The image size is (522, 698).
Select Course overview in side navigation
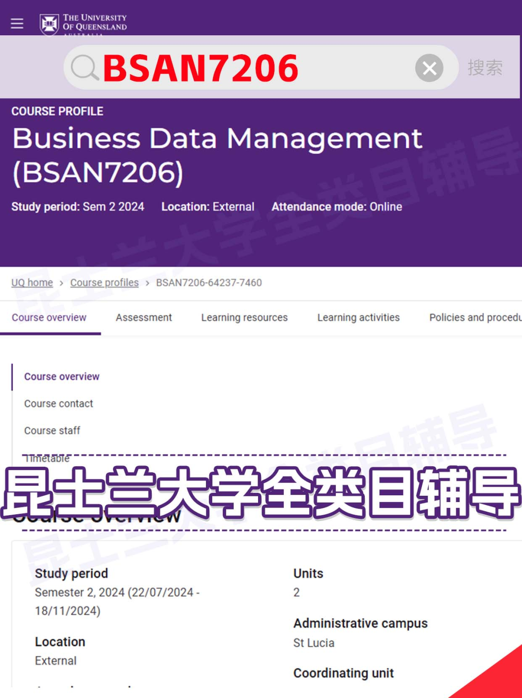pyautogui.click(x=62, y=376)
